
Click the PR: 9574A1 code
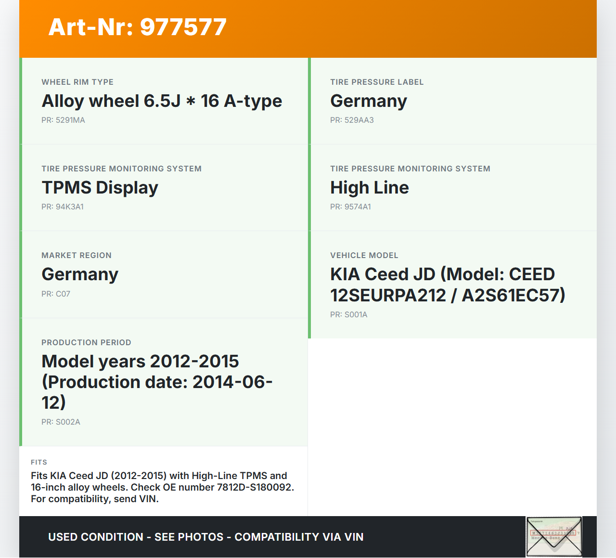350,207
